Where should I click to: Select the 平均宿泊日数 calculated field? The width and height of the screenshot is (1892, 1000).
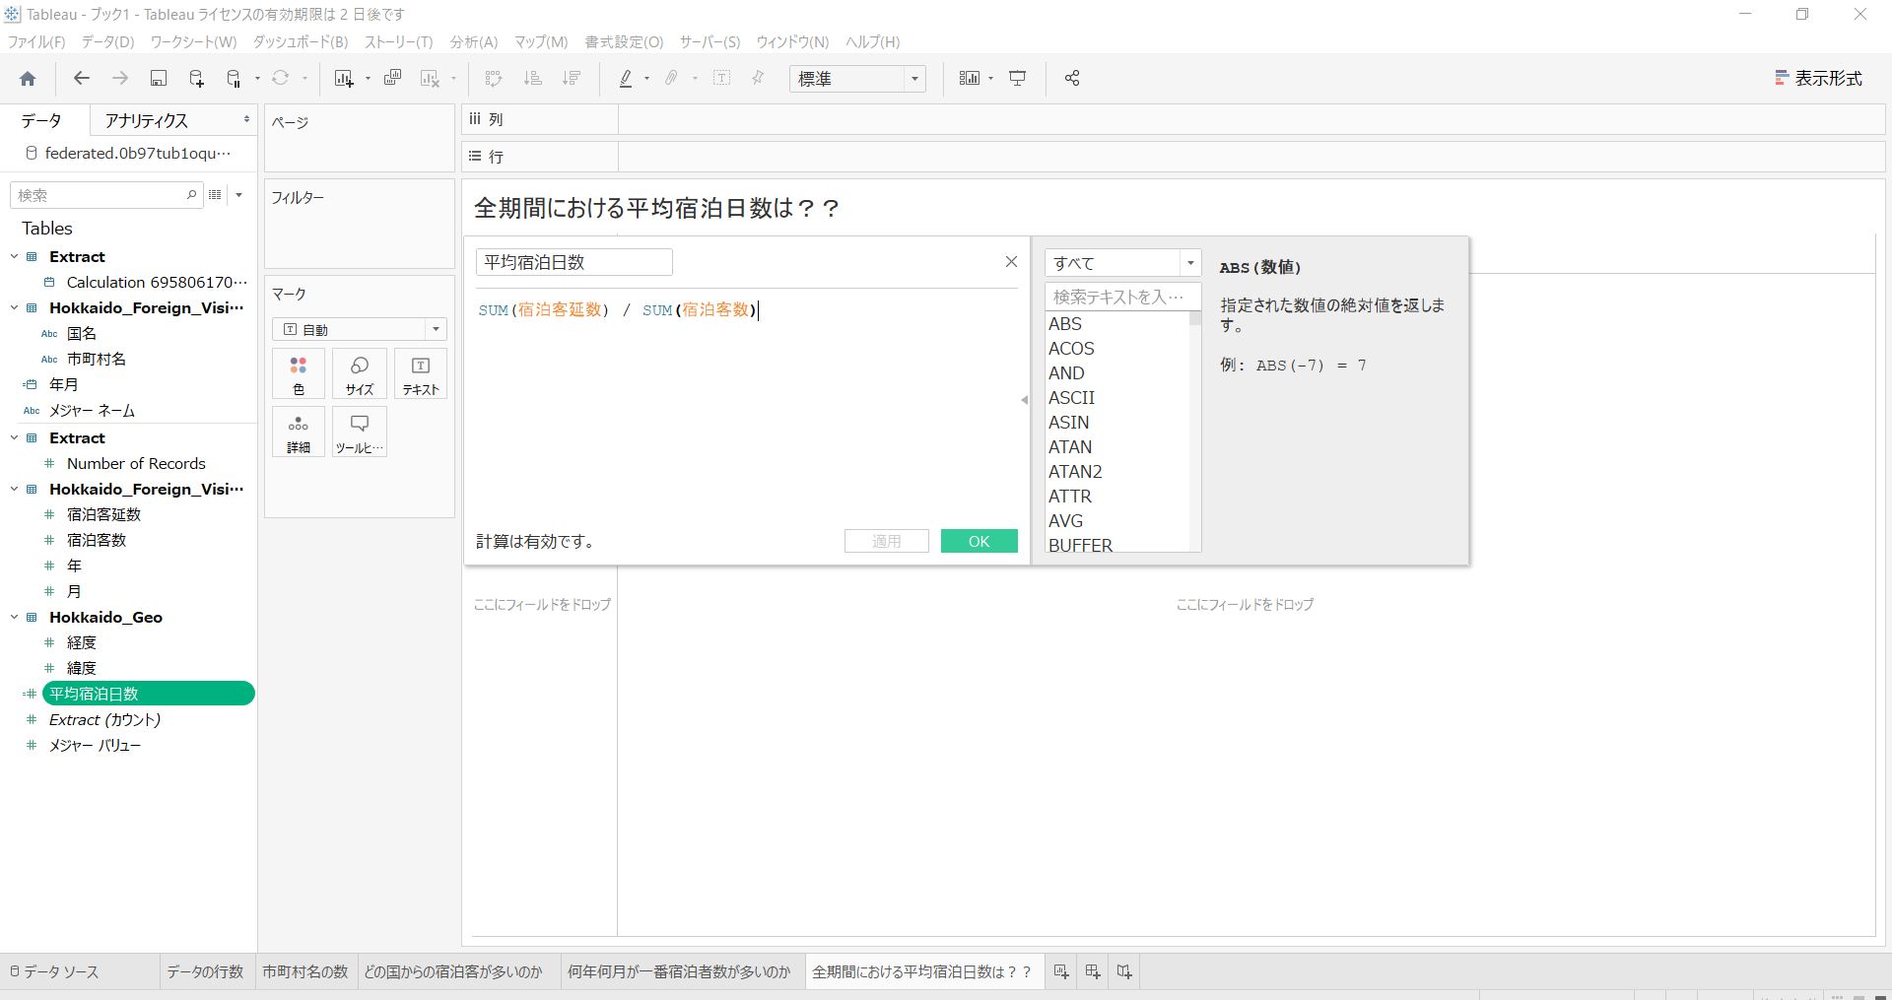[x=148, y=694]
